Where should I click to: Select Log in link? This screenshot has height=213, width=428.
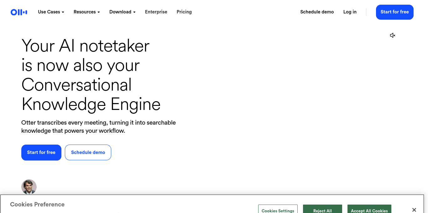(350, 12)
